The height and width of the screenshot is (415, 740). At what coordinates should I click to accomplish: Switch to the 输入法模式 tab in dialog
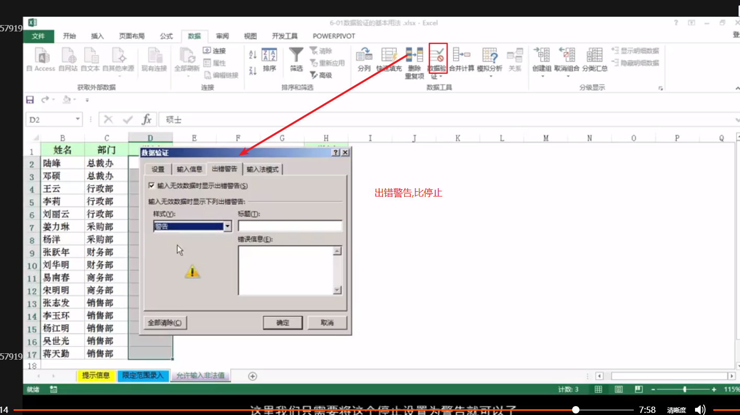click(263, 169)
